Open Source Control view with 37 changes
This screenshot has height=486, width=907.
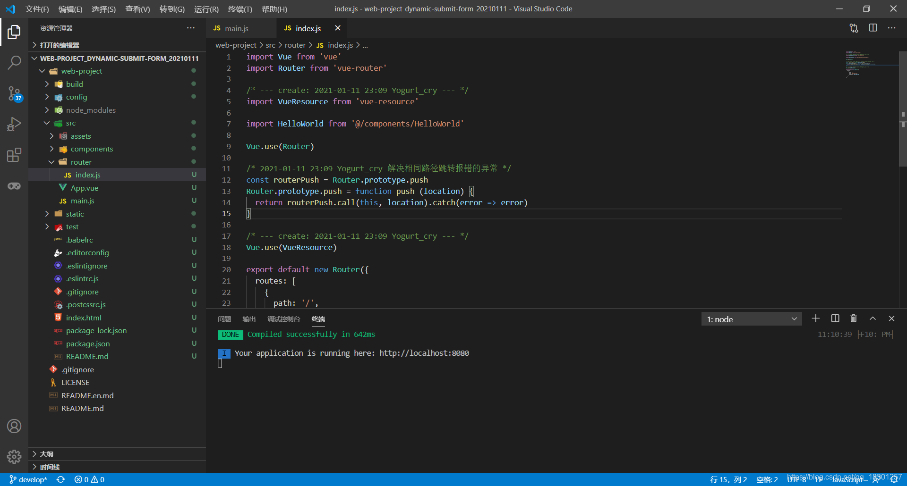14,93
